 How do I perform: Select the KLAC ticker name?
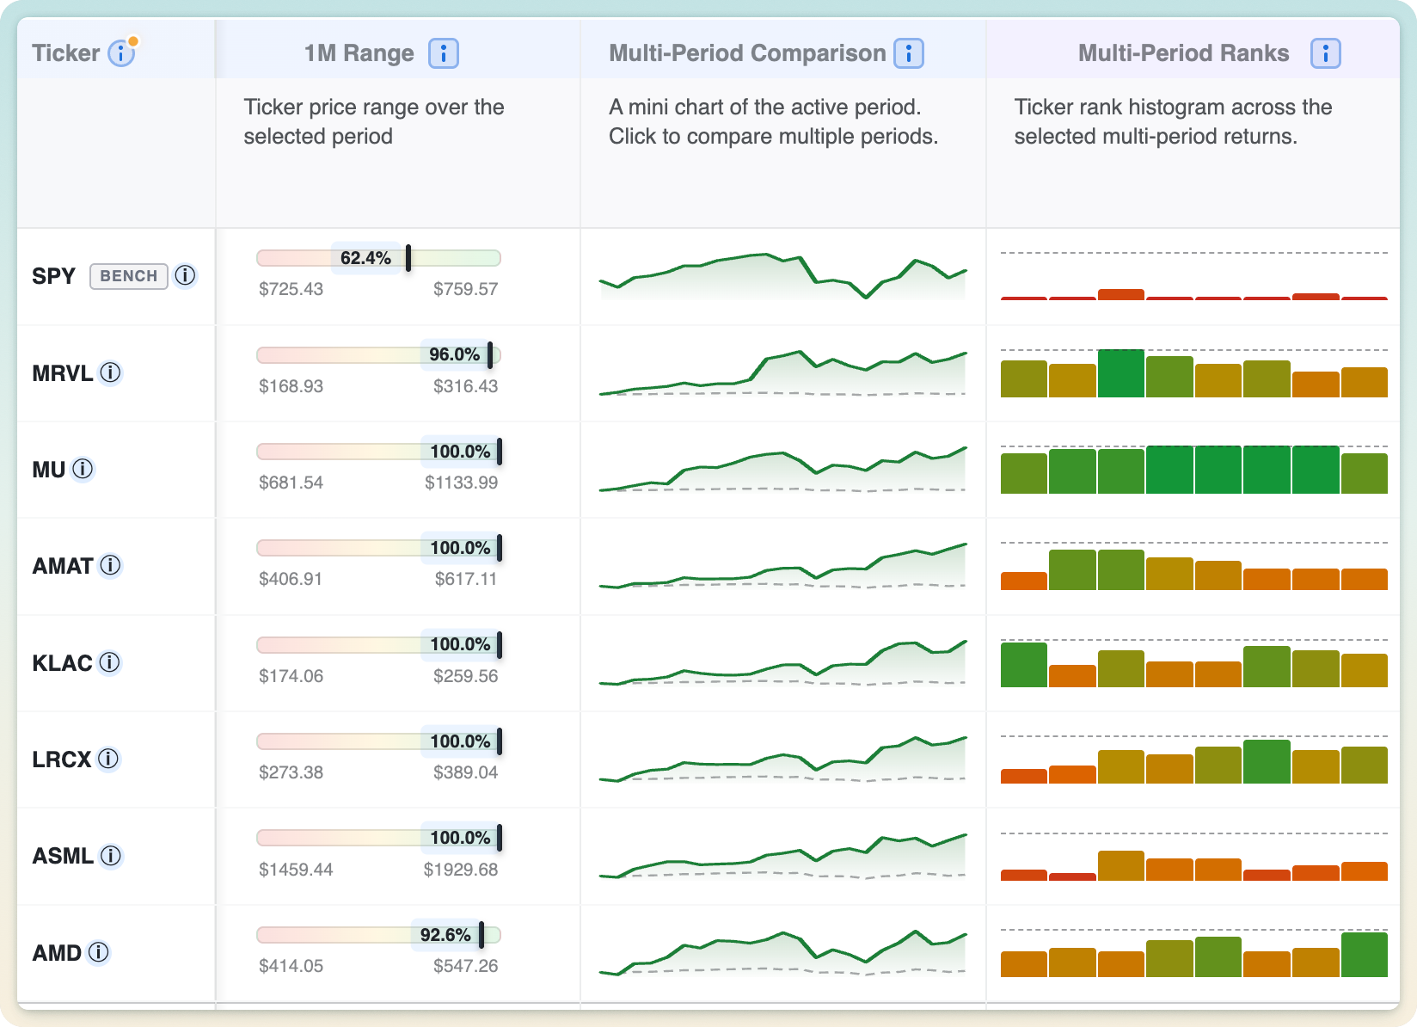[x=62, y=663]
